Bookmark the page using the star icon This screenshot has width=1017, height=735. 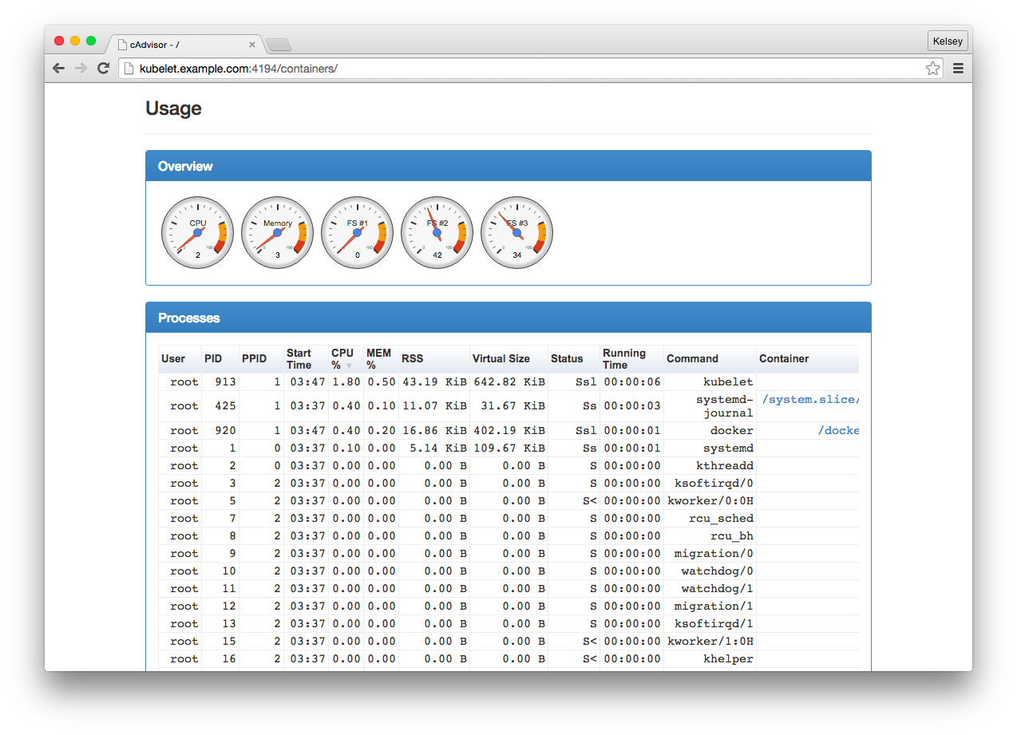point(932,69)
